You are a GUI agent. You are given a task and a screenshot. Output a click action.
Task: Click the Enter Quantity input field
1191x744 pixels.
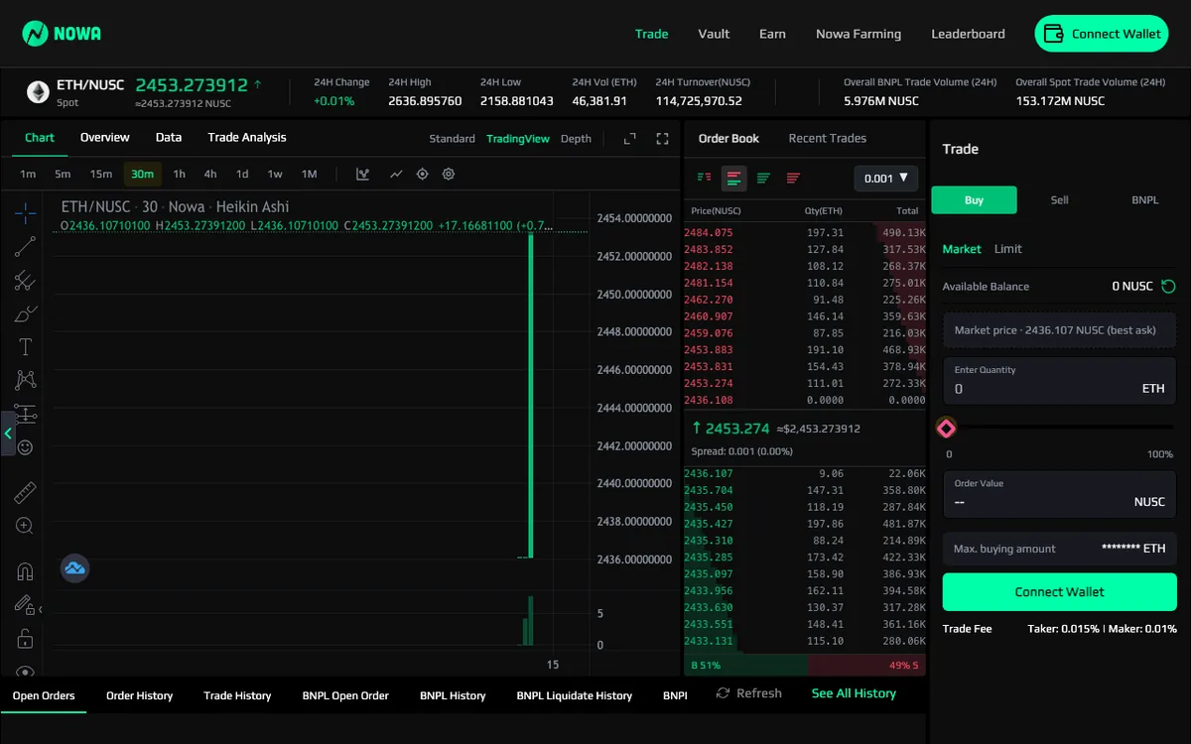[x=1060, y=381]
